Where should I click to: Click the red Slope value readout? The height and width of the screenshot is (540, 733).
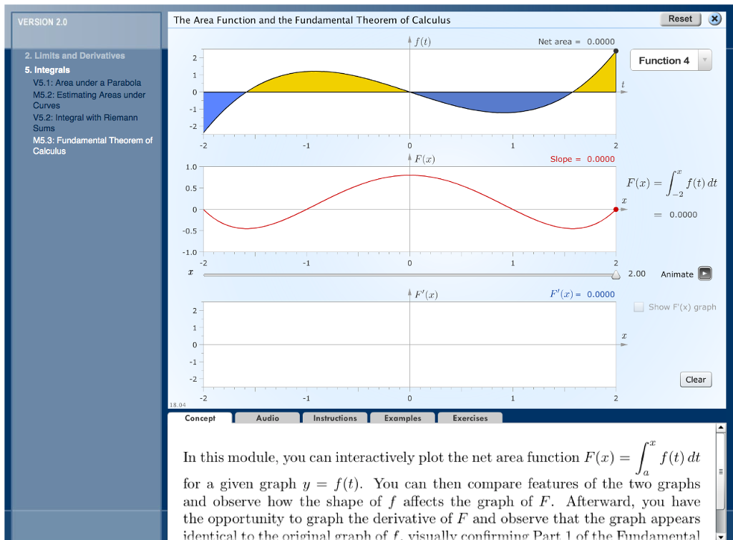click(601, 159)
